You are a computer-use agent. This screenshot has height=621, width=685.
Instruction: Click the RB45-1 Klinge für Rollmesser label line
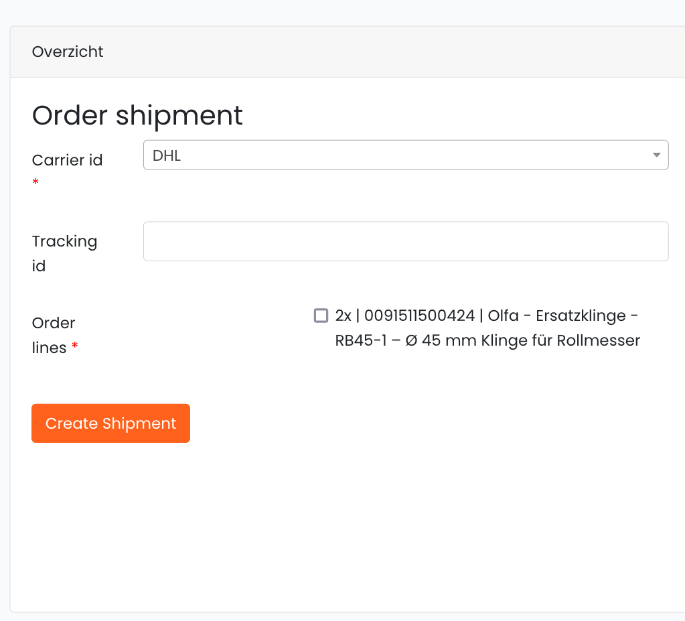[487, 340]
